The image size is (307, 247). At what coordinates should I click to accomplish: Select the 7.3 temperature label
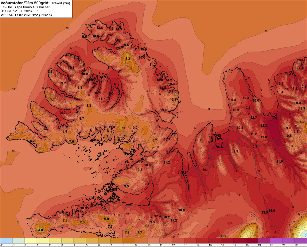82,222
